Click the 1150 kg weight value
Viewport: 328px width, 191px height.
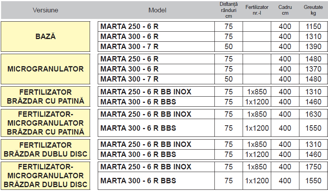313,27
